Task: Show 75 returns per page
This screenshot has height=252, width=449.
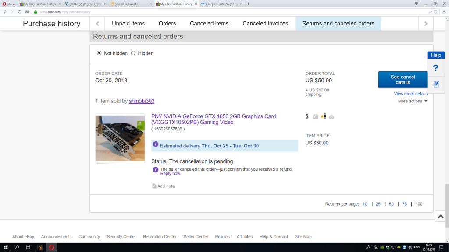Action: click(x=404, y=204)
